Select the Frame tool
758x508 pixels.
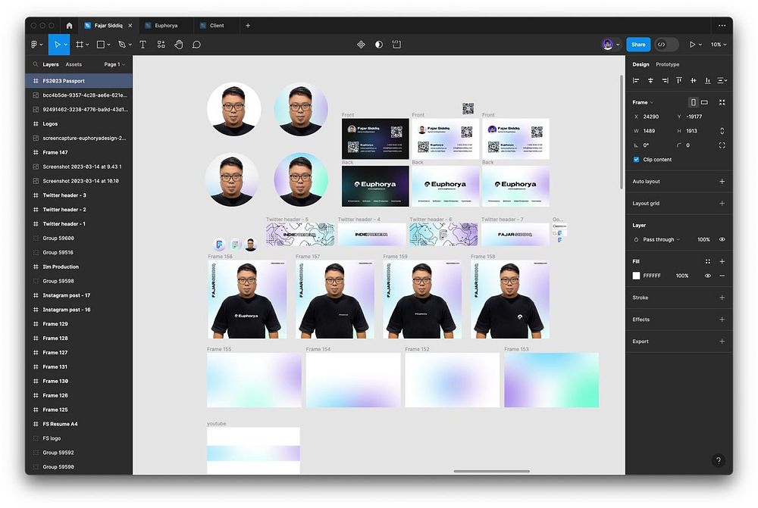point(80,45)
